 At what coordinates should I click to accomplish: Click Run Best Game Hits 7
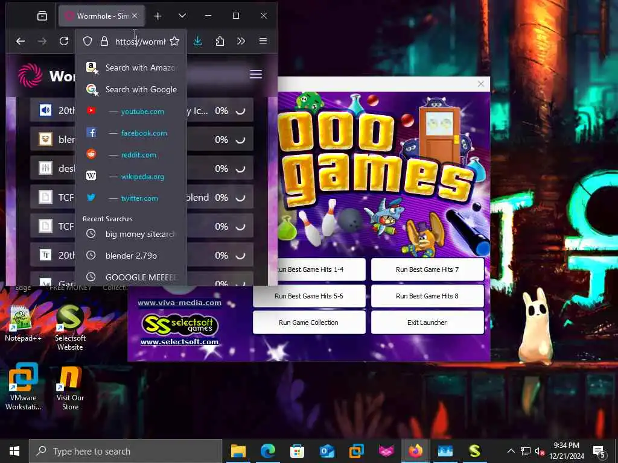click(x=427, y=269)
